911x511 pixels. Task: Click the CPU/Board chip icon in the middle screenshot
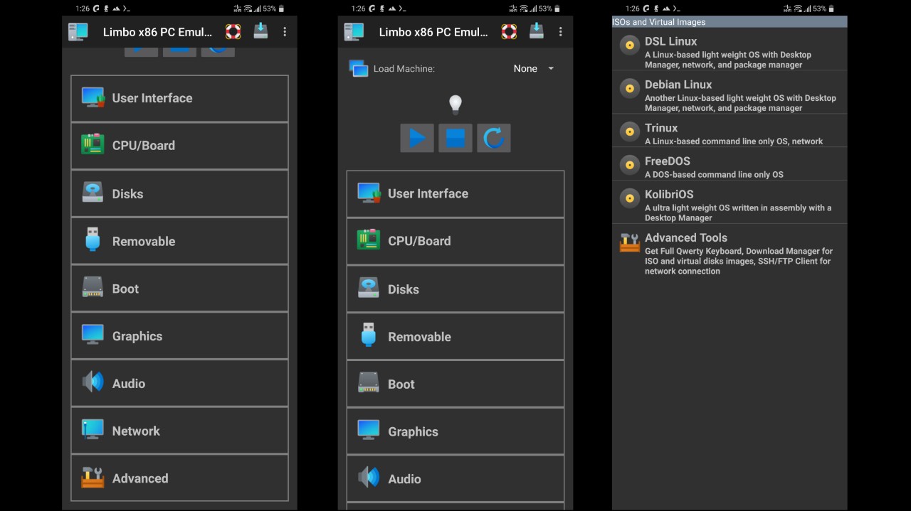(x=369, y=240)
